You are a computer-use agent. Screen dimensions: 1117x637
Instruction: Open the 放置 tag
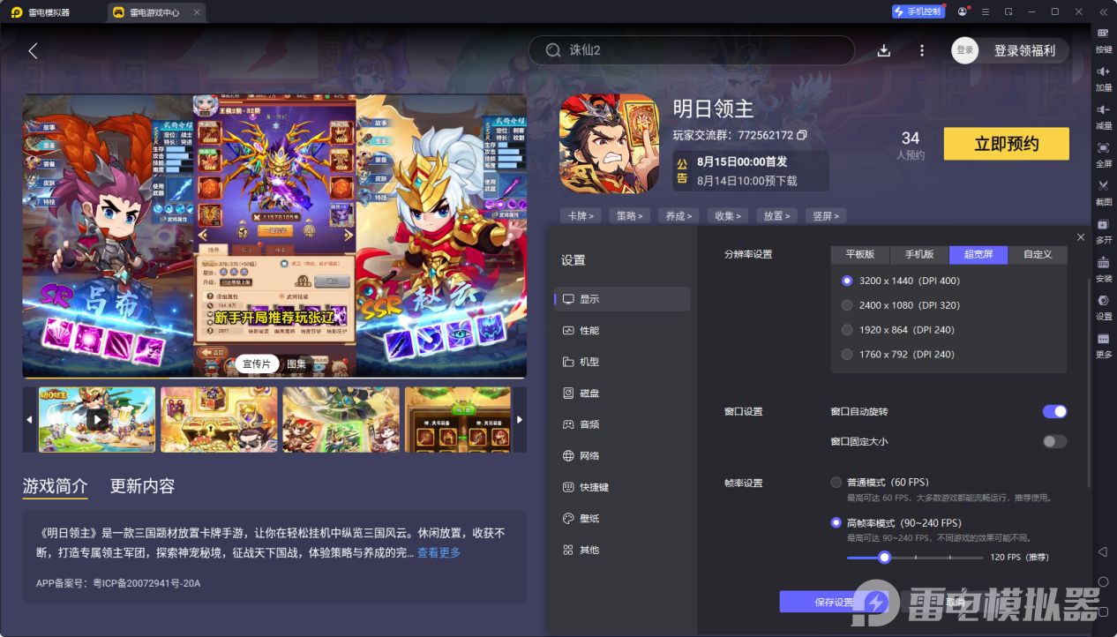click(x=778, y=215)
